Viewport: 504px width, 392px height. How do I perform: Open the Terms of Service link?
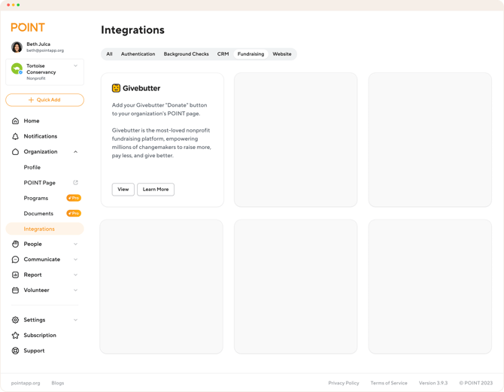tap(389, 383)
